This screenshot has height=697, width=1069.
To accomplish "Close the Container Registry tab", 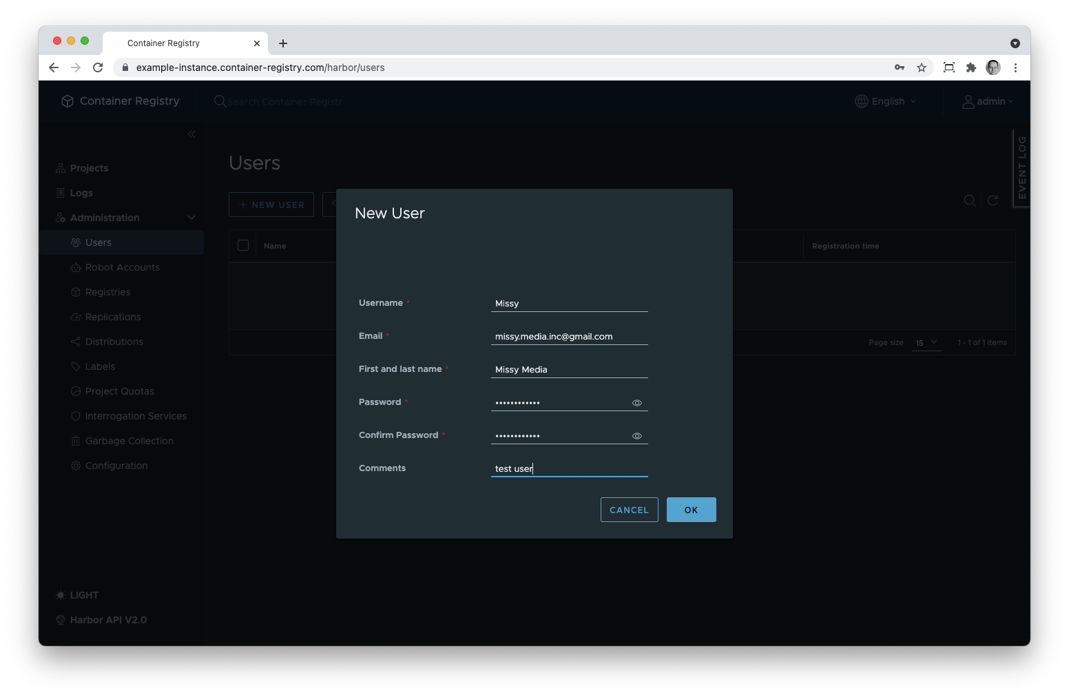I will 257,43.
